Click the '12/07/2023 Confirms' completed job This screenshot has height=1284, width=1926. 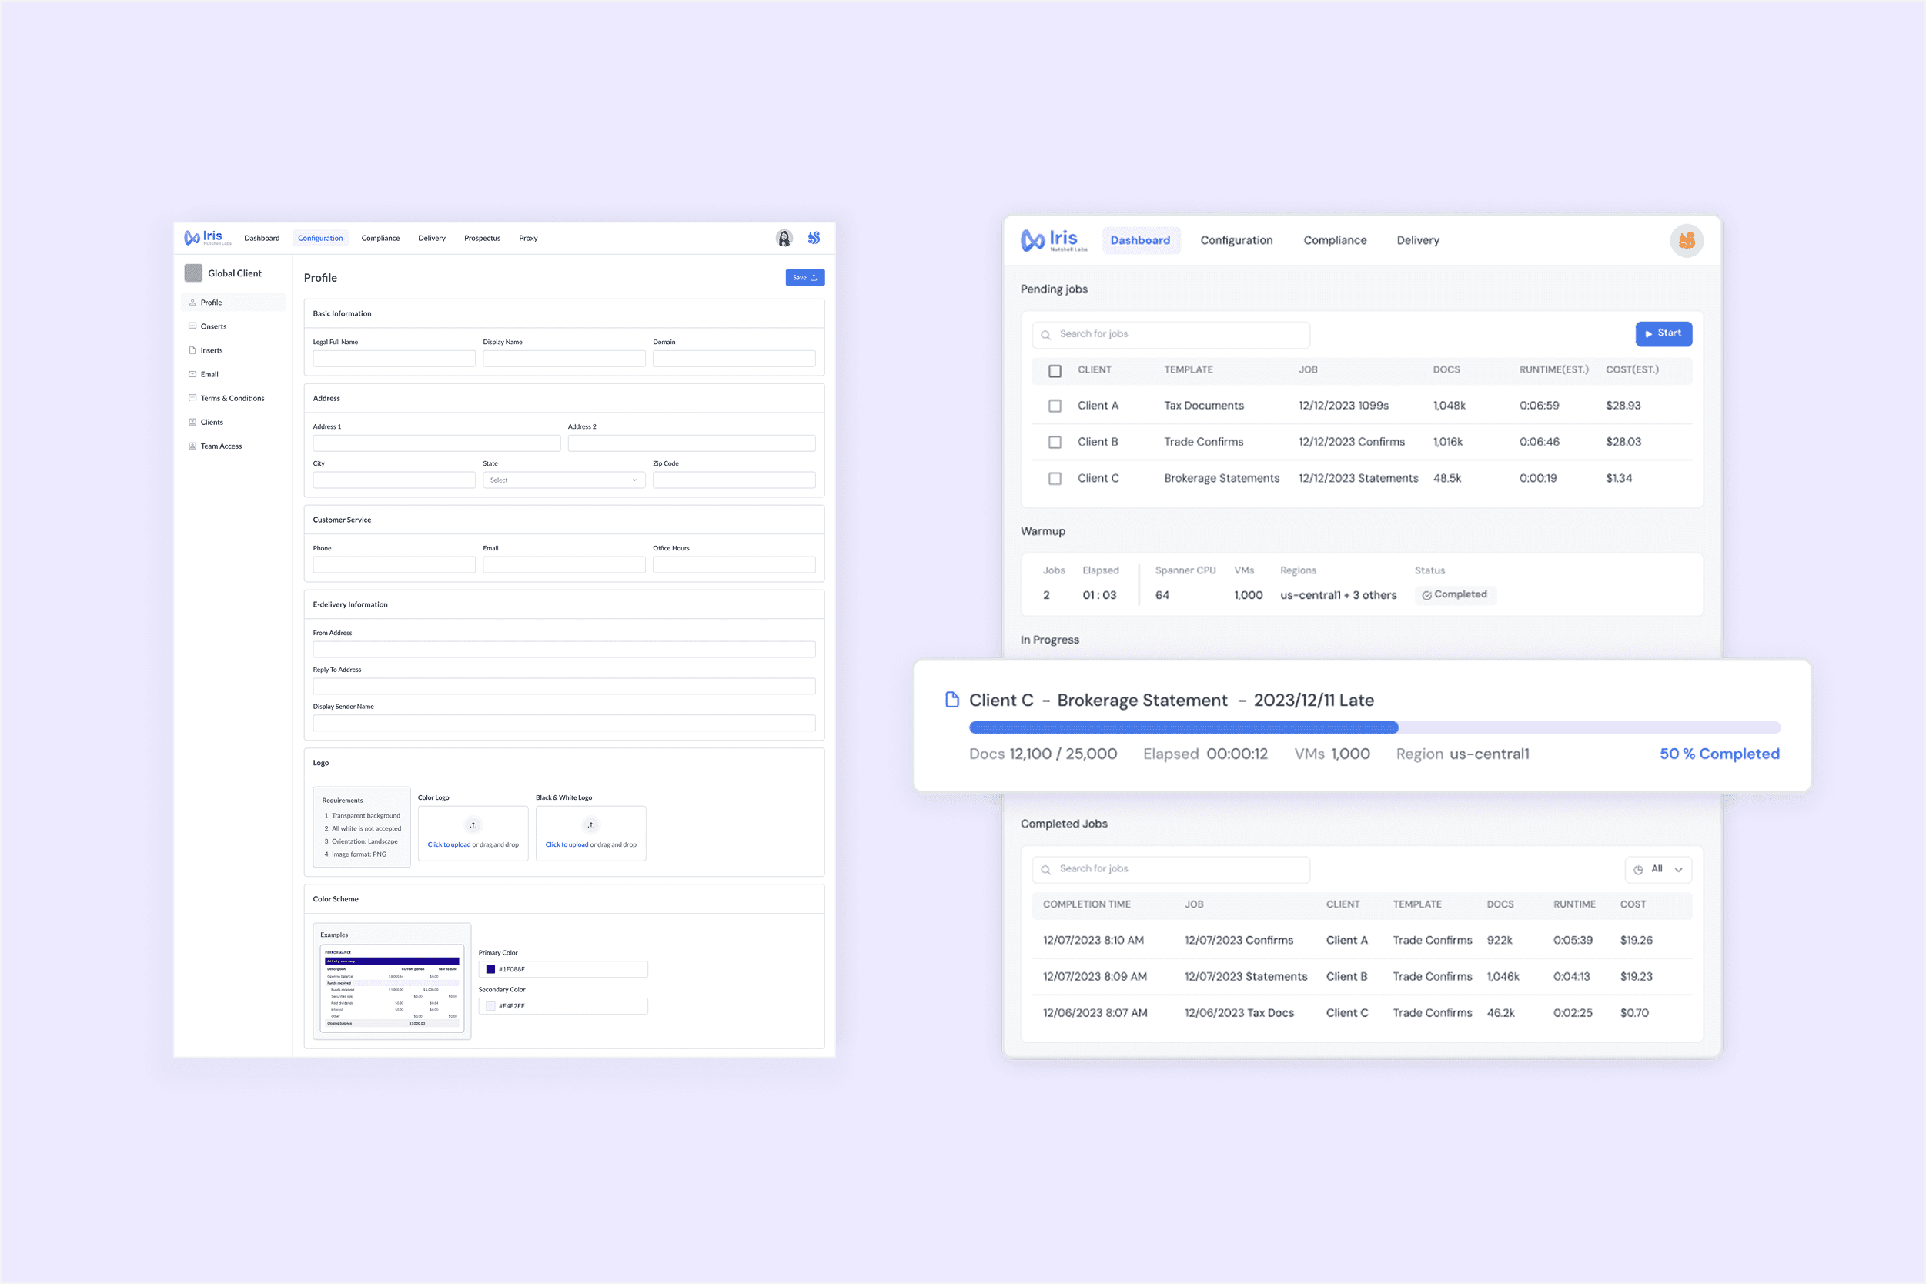[x=1239, y=940]
